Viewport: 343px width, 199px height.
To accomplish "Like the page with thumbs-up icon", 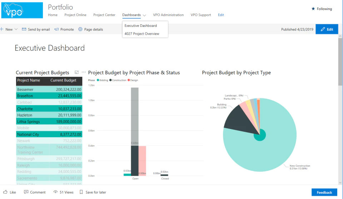I will pyautogui.click(x=5, y=192).
